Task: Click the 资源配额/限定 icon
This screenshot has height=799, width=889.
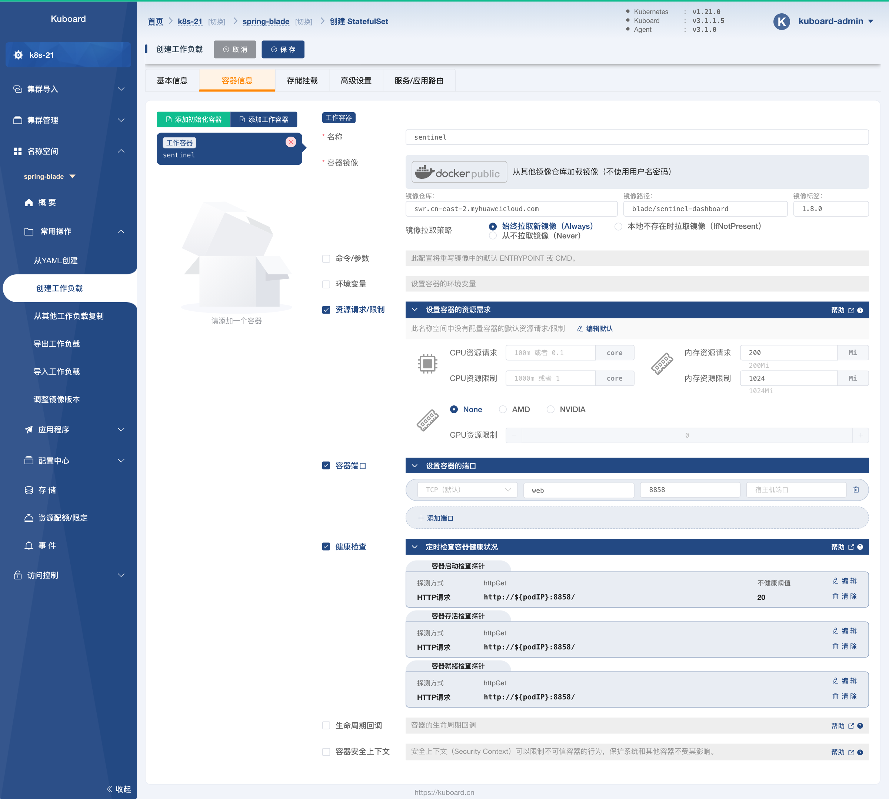Action: 29,518
